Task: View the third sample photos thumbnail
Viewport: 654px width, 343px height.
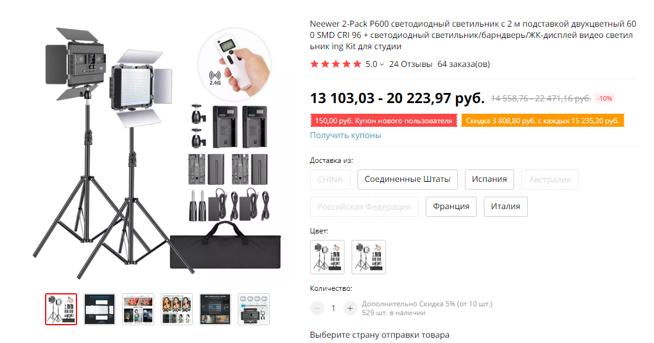Action: [x=138, y=309]
